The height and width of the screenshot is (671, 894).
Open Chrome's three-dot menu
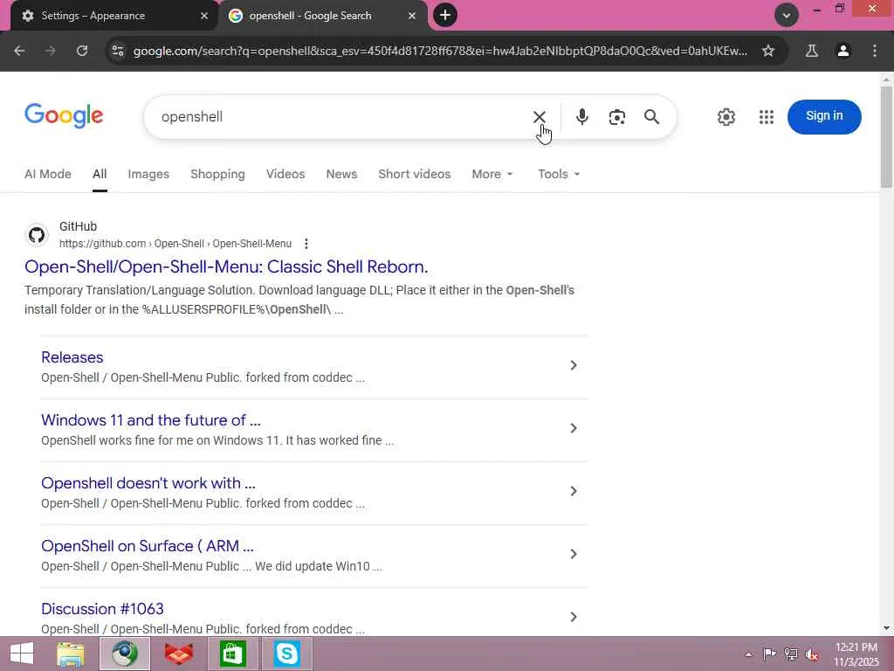click(x=875, y=51)
